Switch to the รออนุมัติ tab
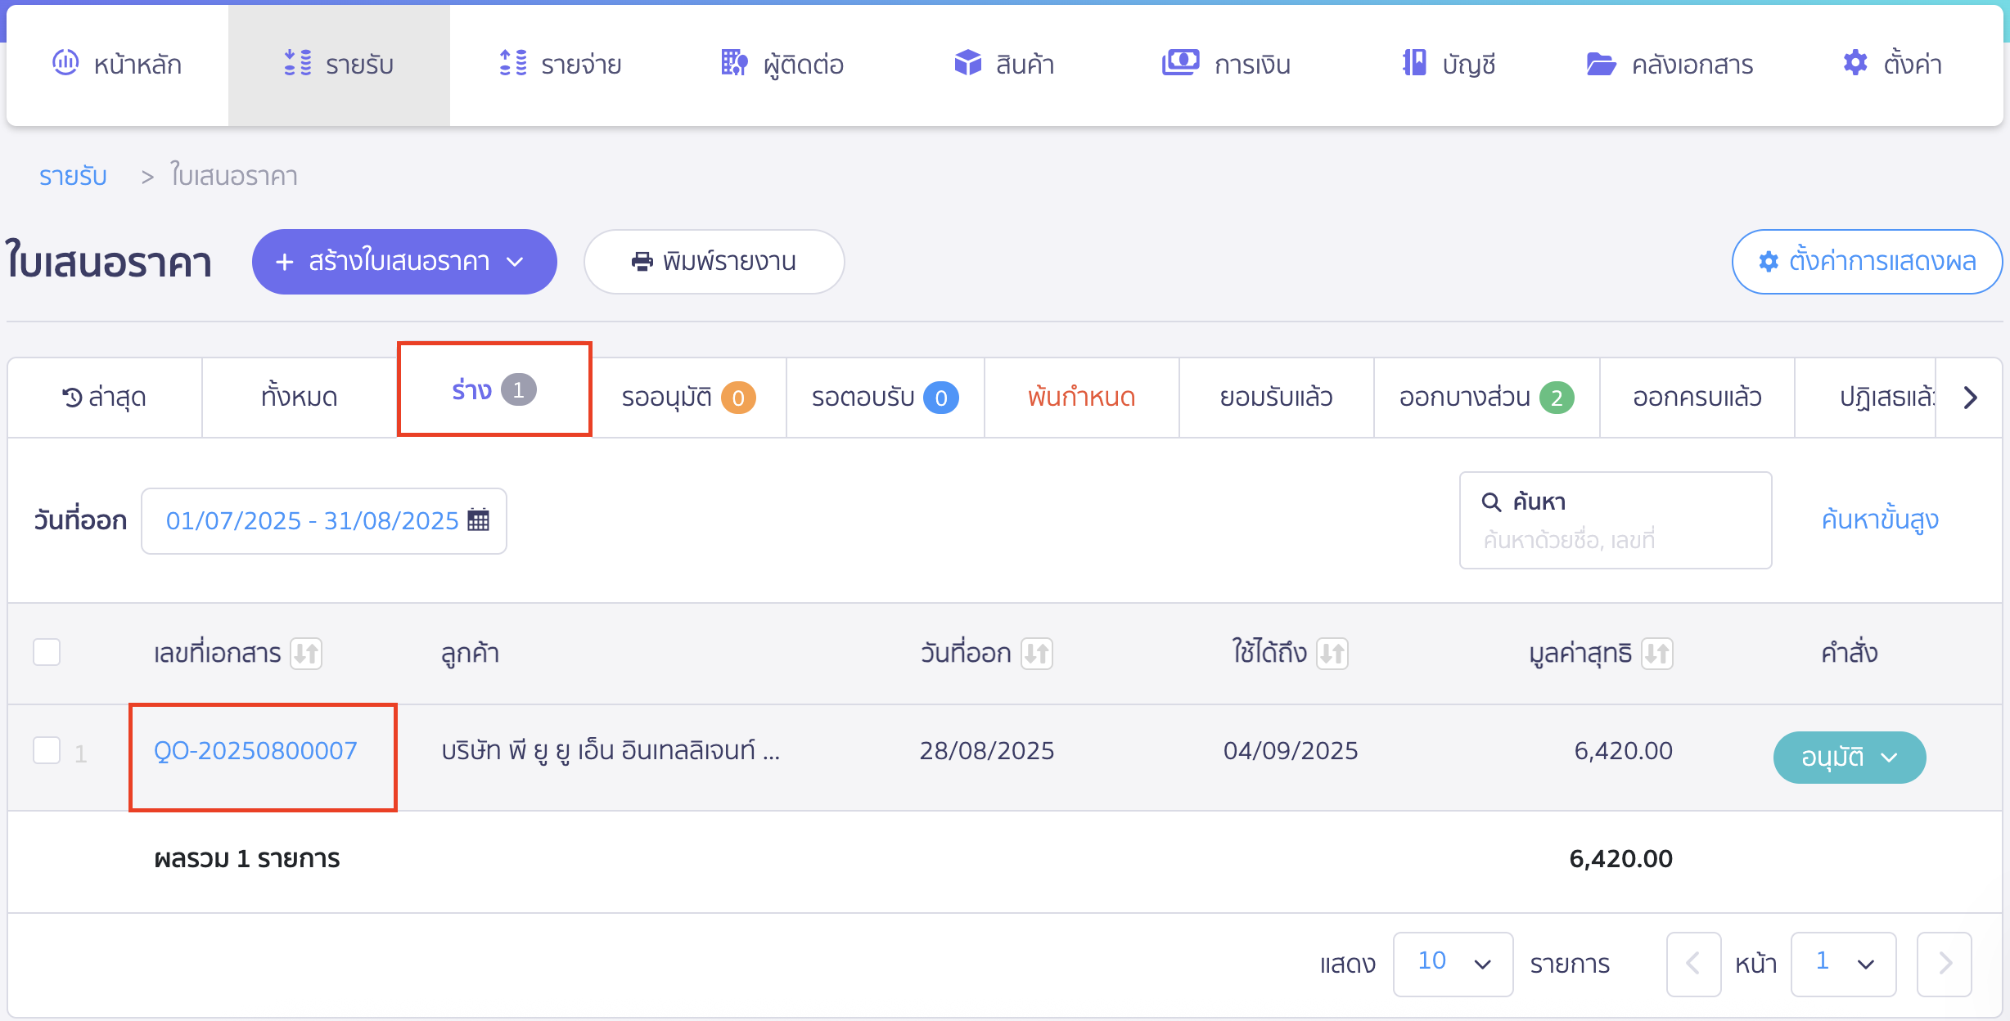 688,398
